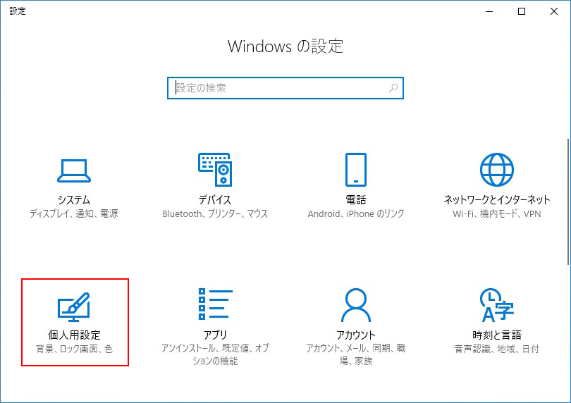
Task: Open the ネットワークとインターネット globe icon
Action: tap(497, 170)
